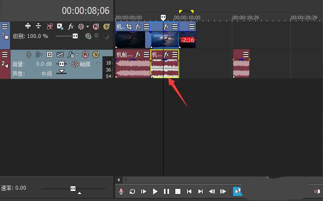323x201 pixels.
Task: Open fx on second video clip
Action: point(167,27)
